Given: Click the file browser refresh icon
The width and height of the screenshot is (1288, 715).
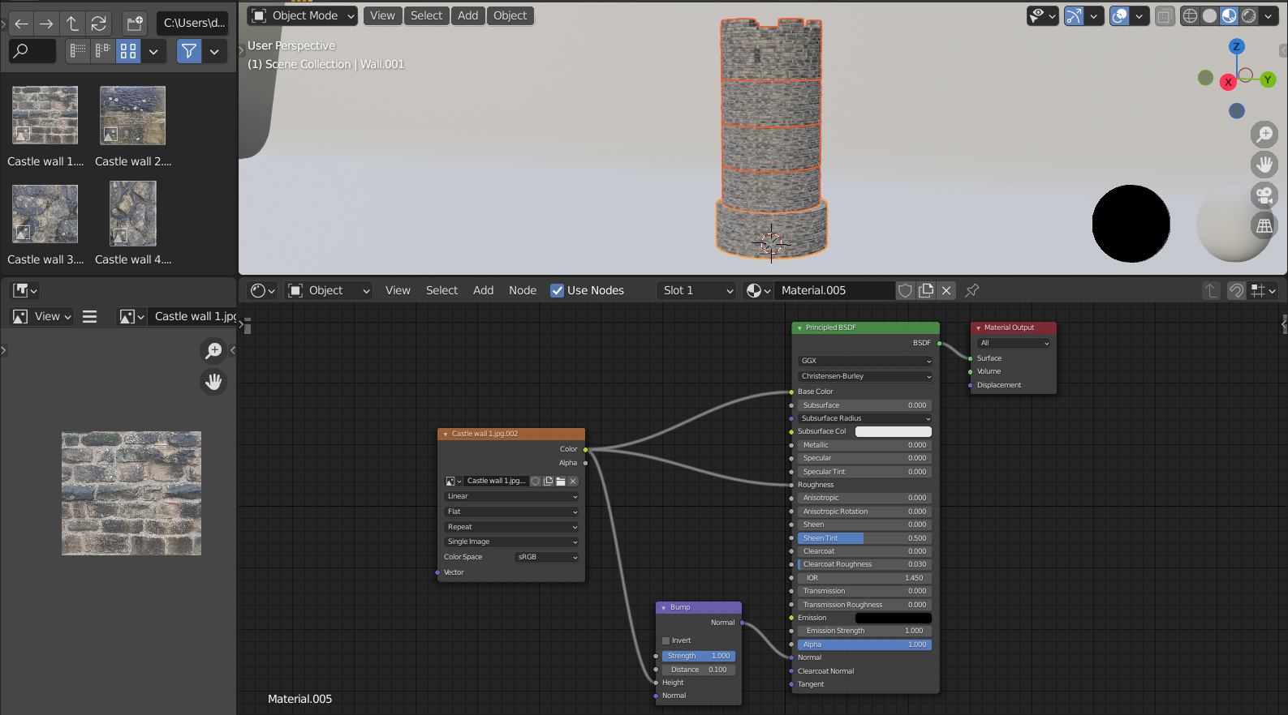Looking at the screenshot, I should (98, 24).
